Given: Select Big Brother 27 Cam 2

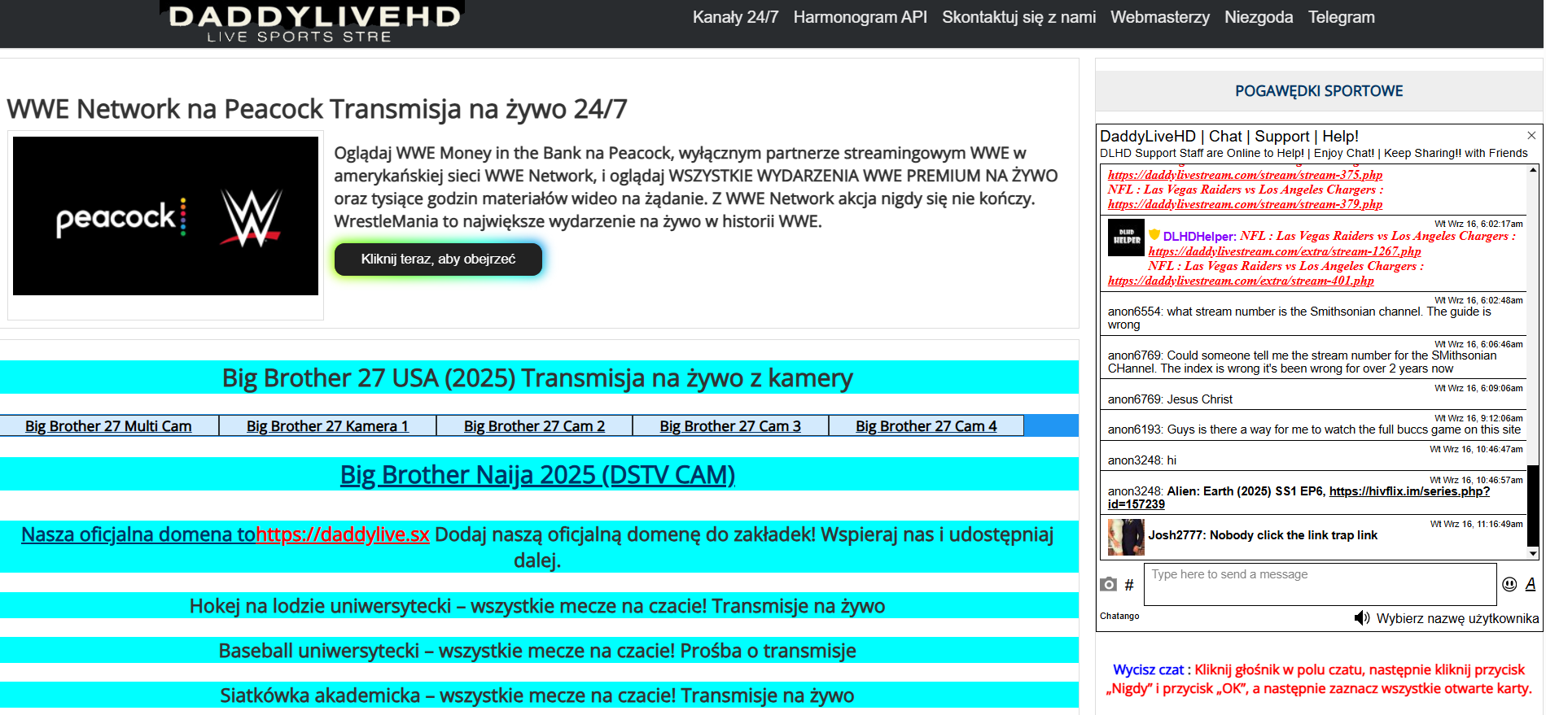Looking at the screenshot, I should pos(534,426).
